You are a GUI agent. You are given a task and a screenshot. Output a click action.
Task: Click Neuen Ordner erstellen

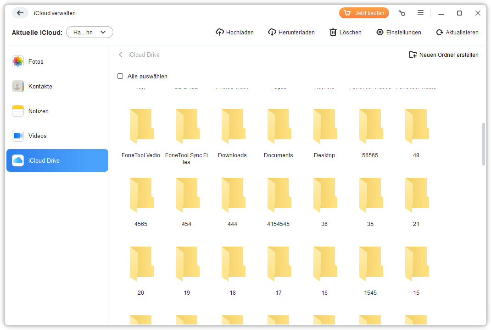click(x=448, y=55)
